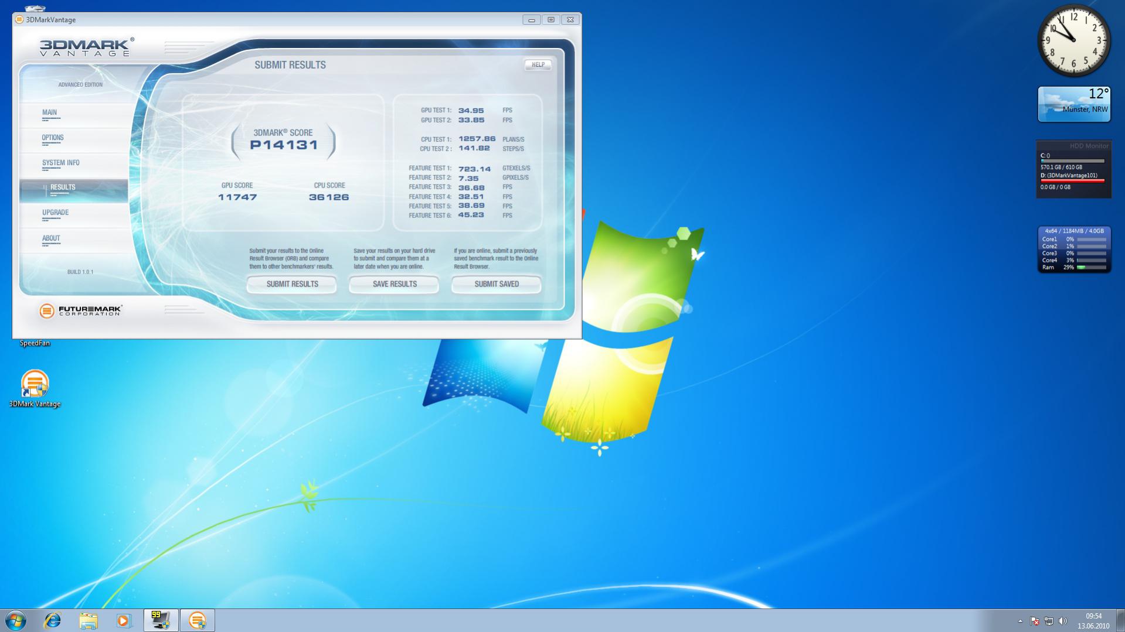Click Feature Test 4 value 32.51
The height and width of the screenshot is (632, 1125).
click(x=471, y=197)
